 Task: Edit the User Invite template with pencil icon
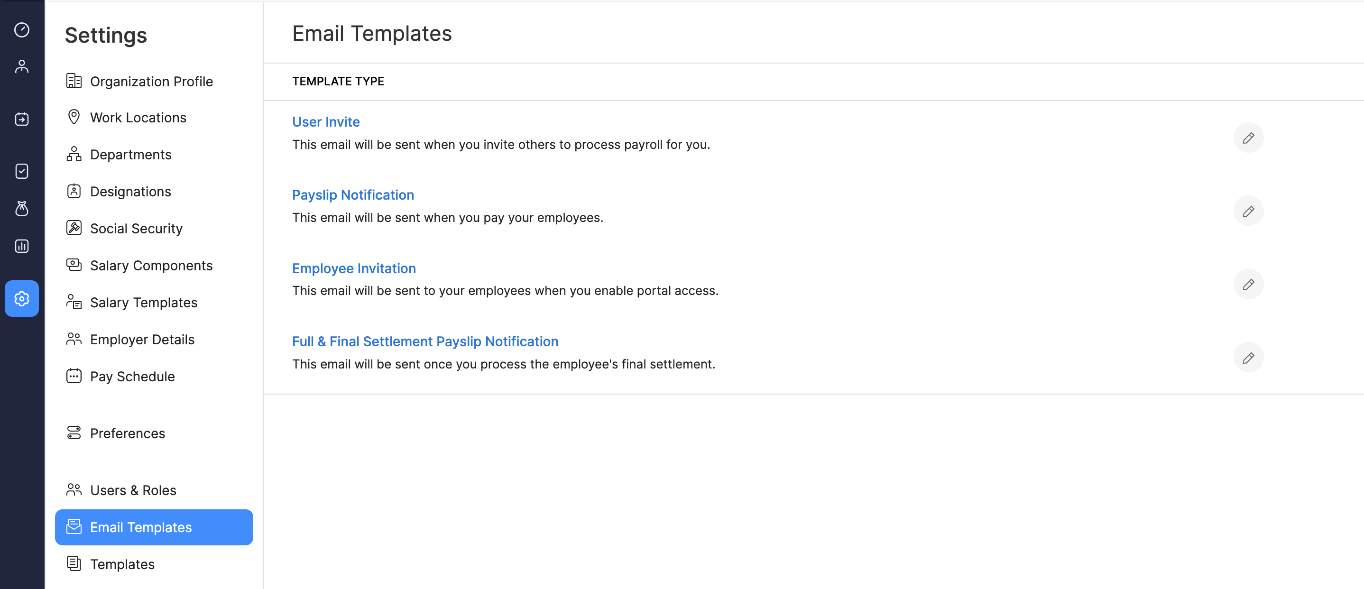coord(1248,138)
